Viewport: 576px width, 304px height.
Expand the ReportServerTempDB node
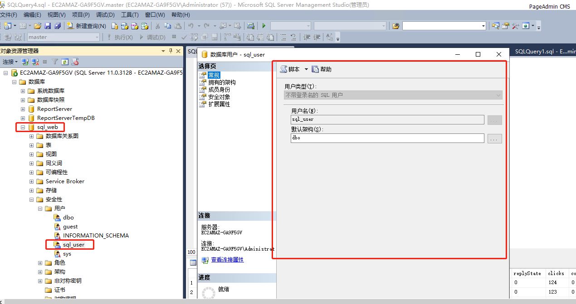[x=23, y=118]
